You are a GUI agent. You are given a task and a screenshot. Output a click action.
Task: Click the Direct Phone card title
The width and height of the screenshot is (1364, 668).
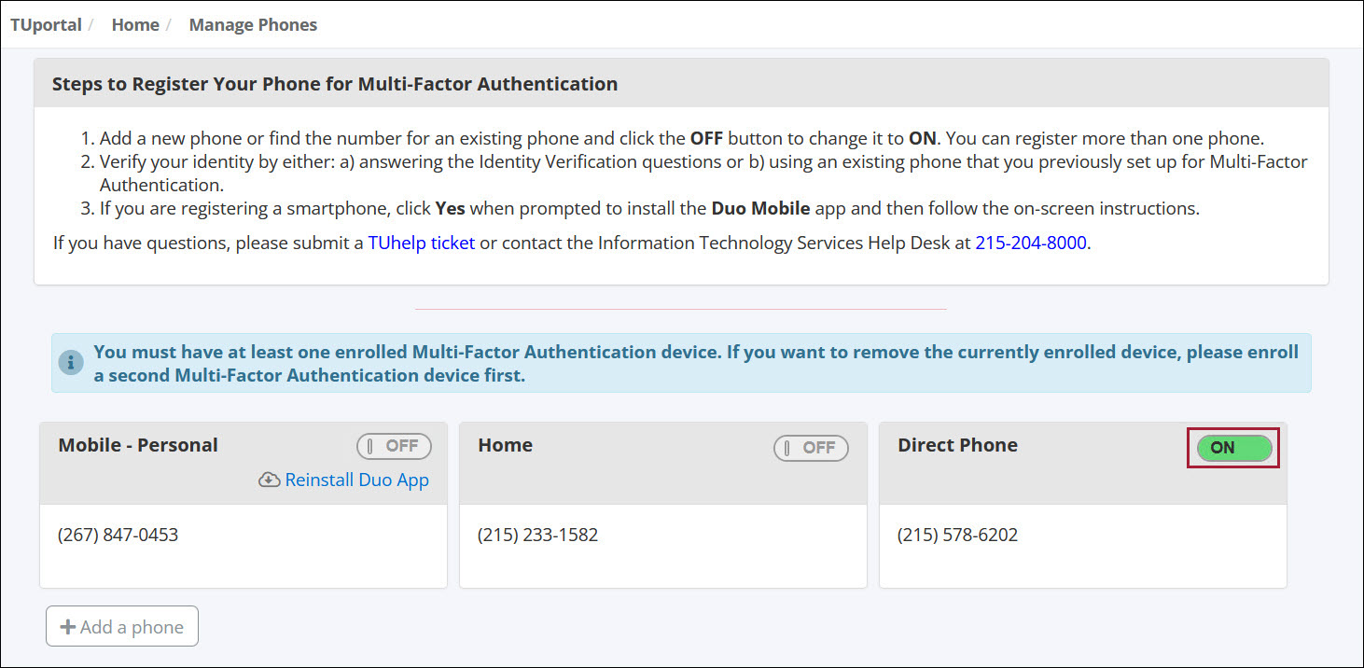tap(957, 445)
